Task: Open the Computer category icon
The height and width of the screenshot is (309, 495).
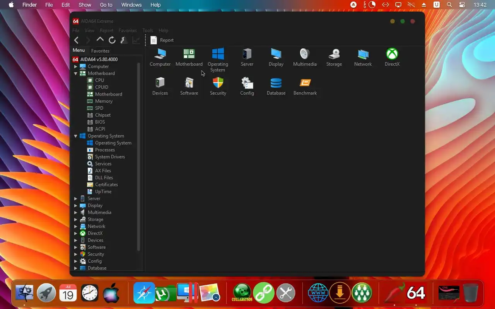Action: coord(160,54)
